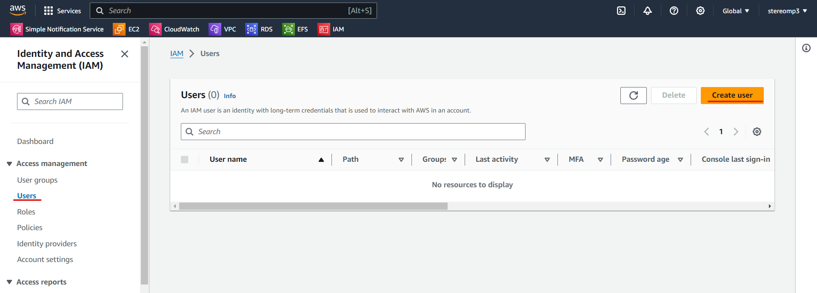Open the CloudWatch service shortcut
The image size is (817, 293).
point(174,29)
